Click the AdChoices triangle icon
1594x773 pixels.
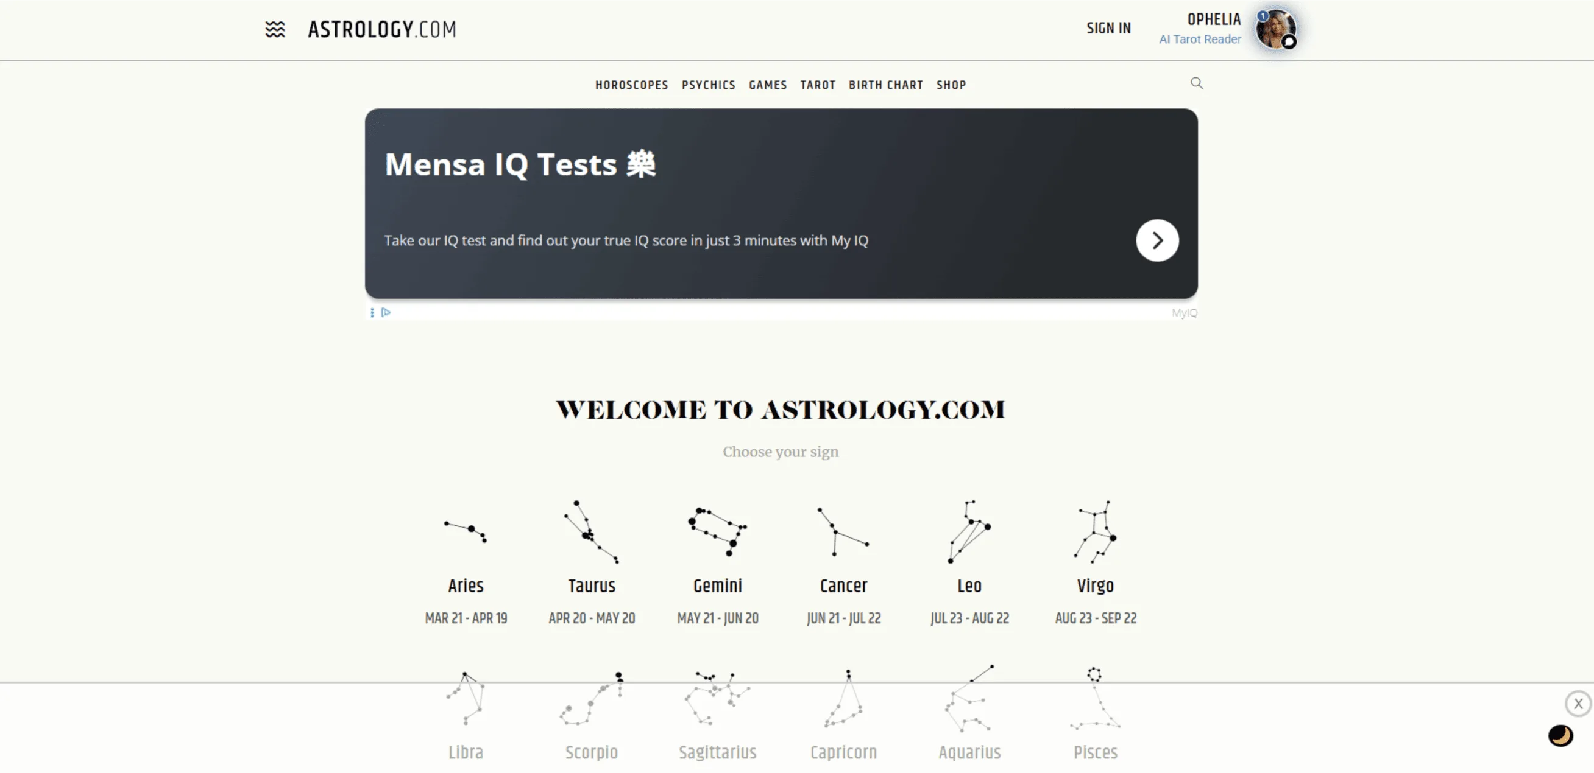pos(386,312)
